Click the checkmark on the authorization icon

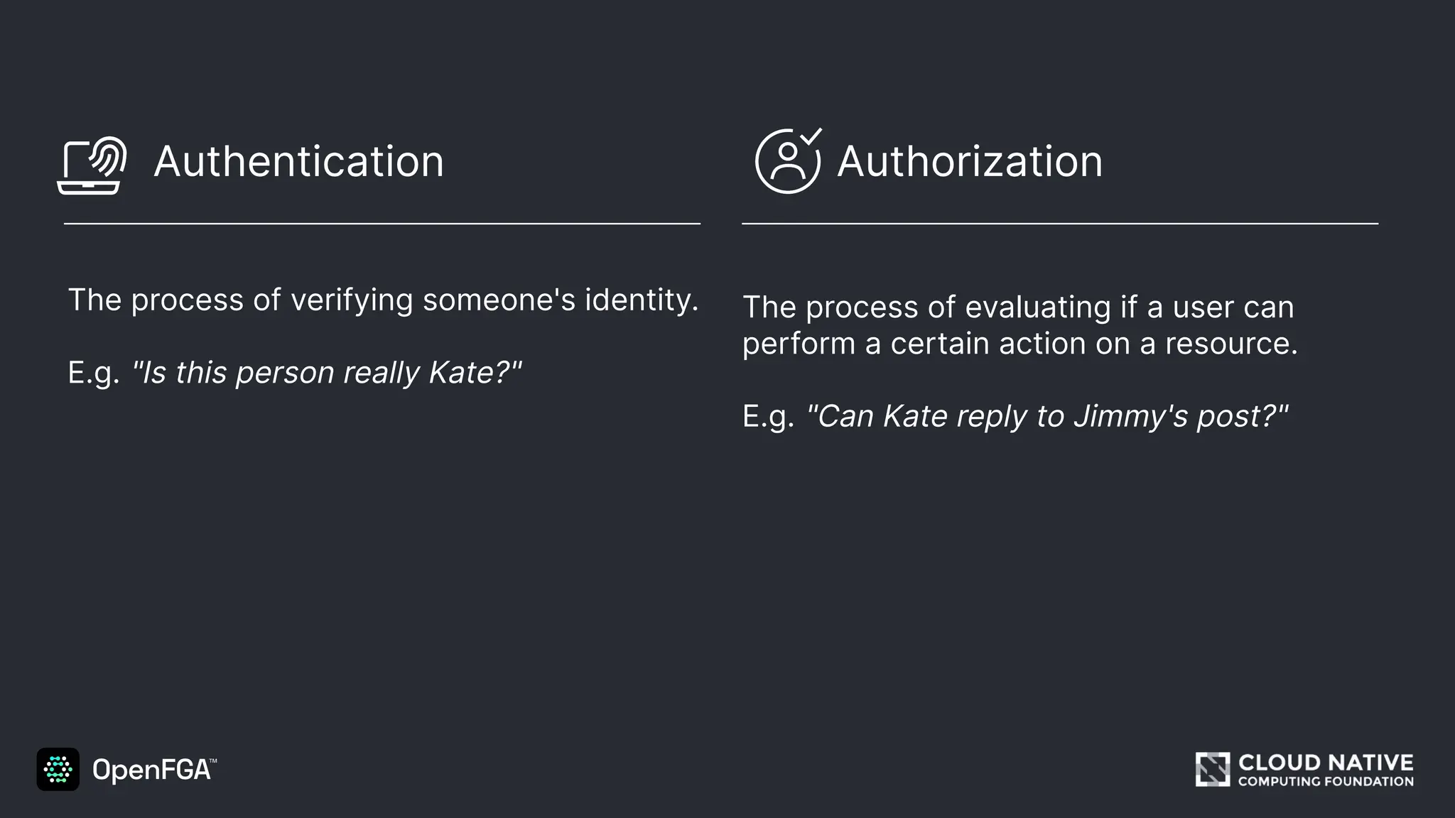pyautogui.click(x=811, y=136)
